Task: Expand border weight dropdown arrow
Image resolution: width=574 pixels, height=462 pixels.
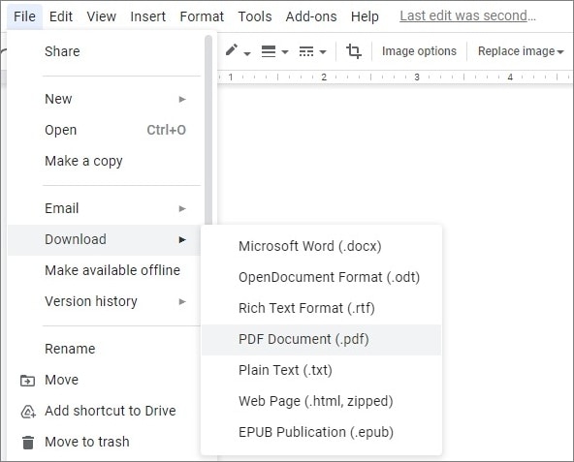Action: 285,52
